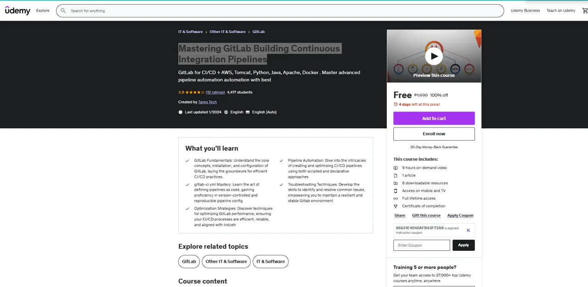588x287 pixels.
Task: Click the download icon beside 8 downloadable resources
Action: click(x=396, y=183)
